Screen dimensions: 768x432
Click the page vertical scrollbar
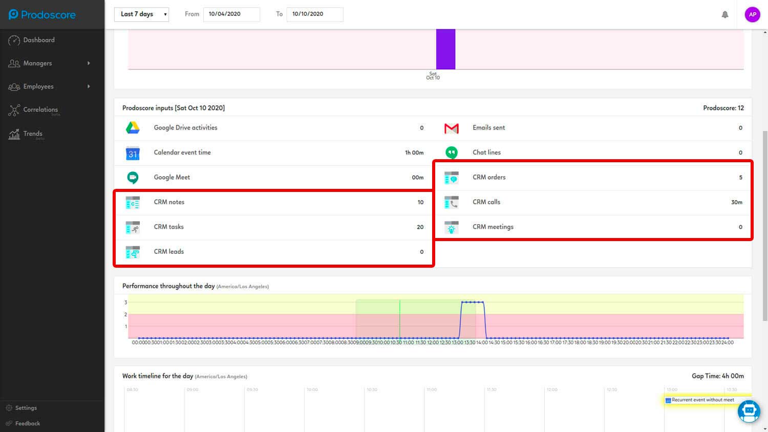pyautogui.click(x=765, y=225)
